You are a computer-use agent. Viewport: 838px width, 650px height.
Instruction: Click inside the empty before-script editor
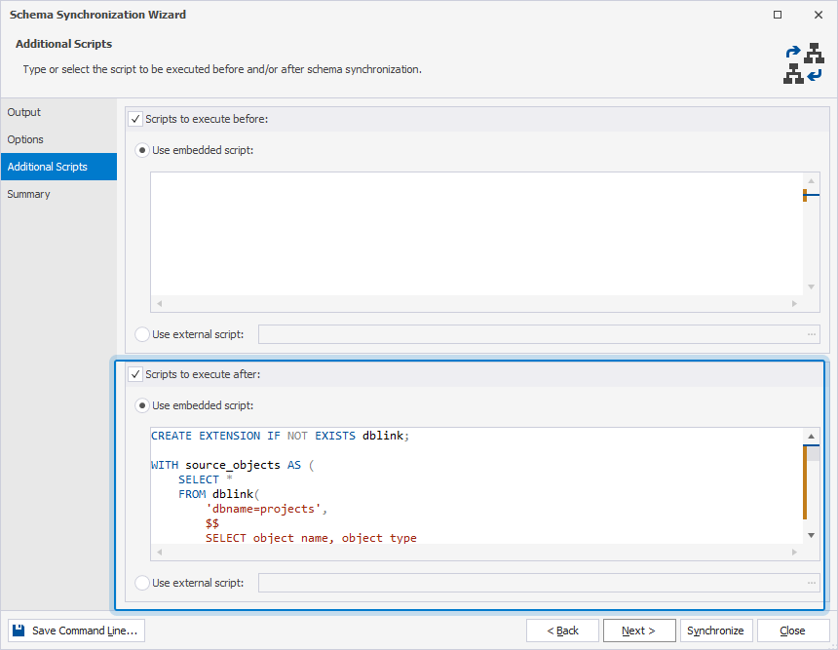click(x=476, y=234)
